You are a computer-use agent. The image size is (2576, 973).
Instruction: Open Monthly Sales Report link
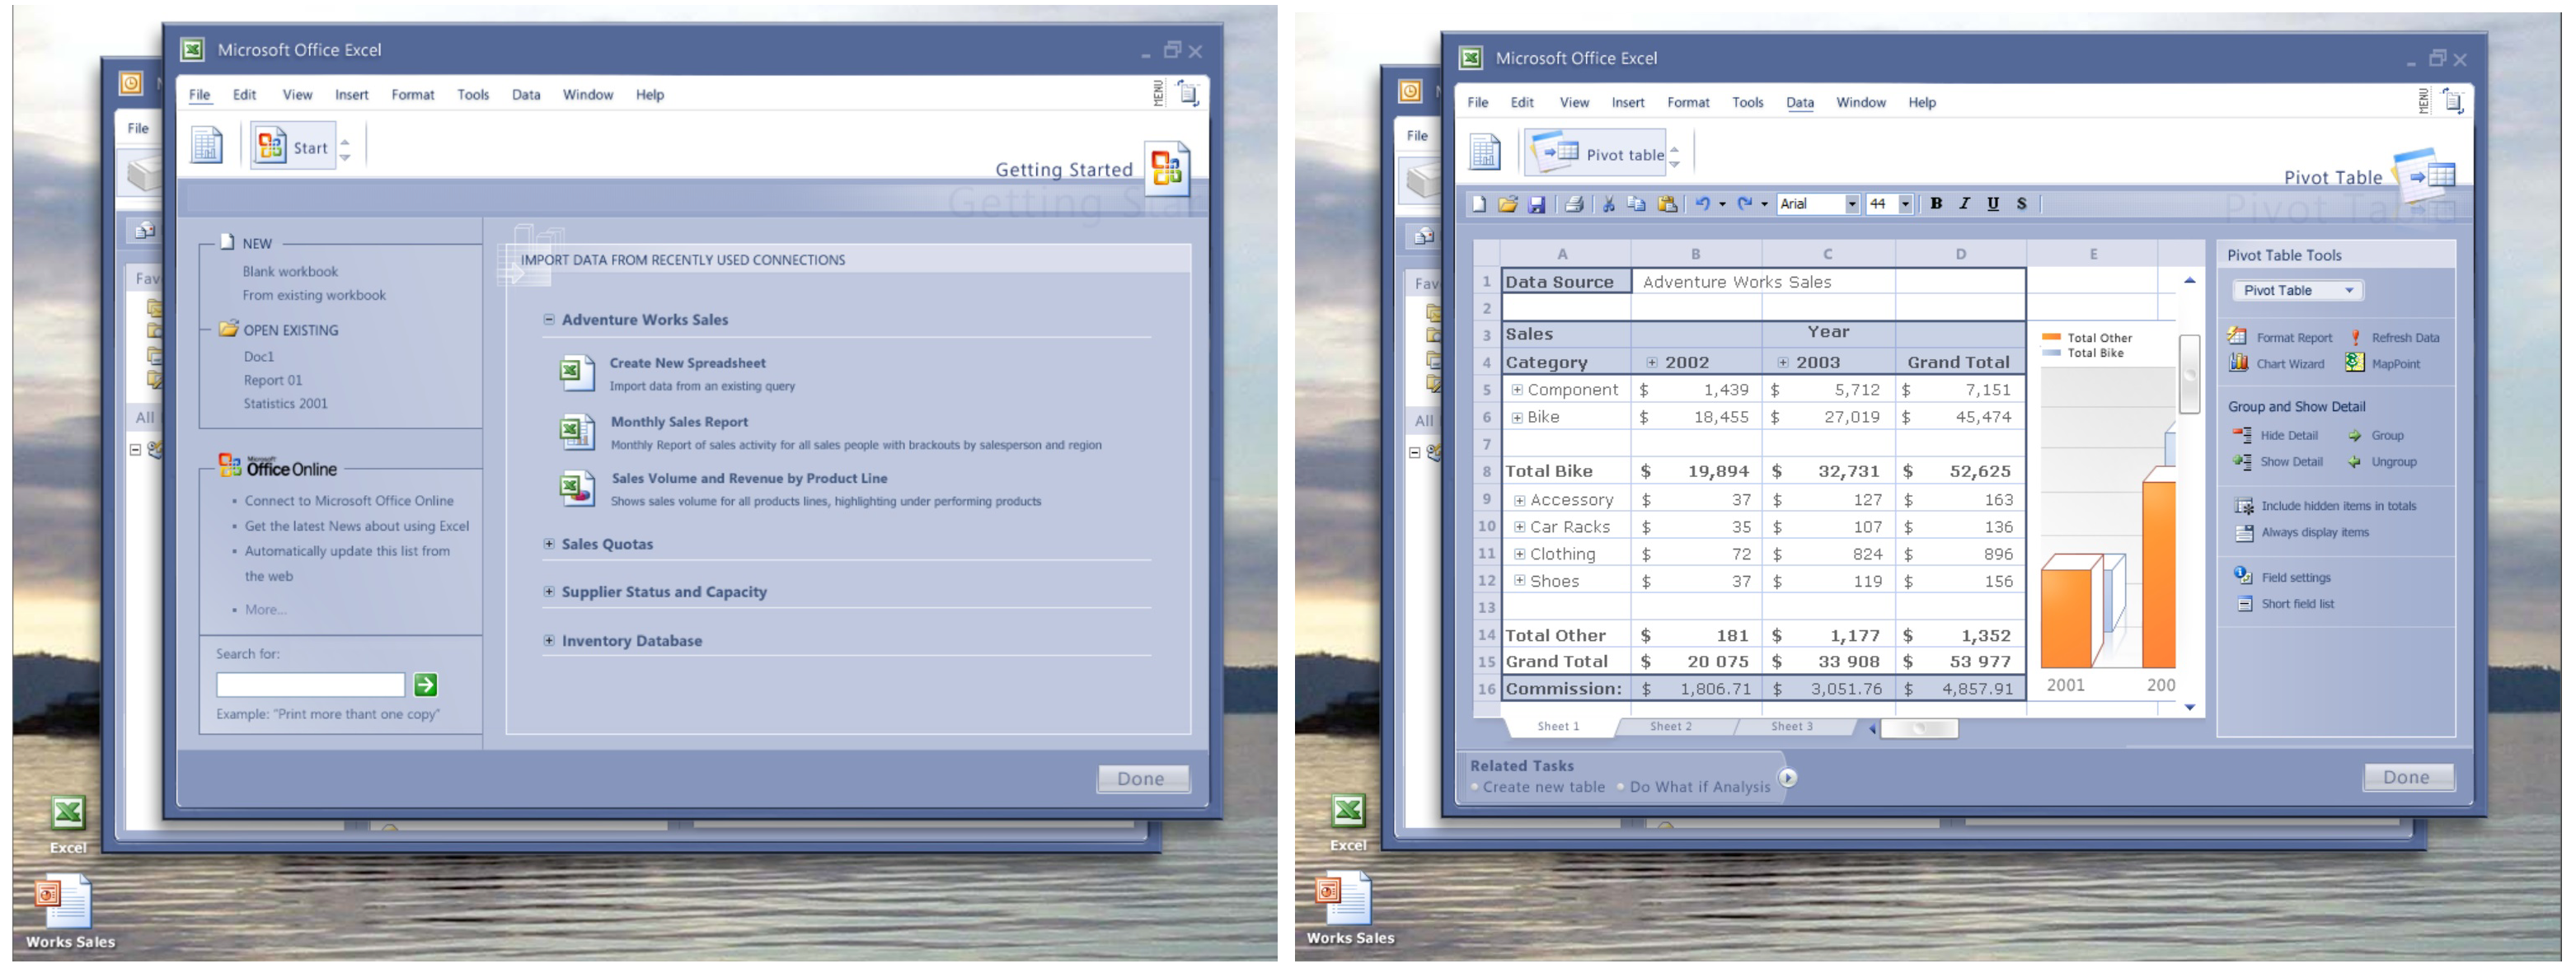(679, 423)
